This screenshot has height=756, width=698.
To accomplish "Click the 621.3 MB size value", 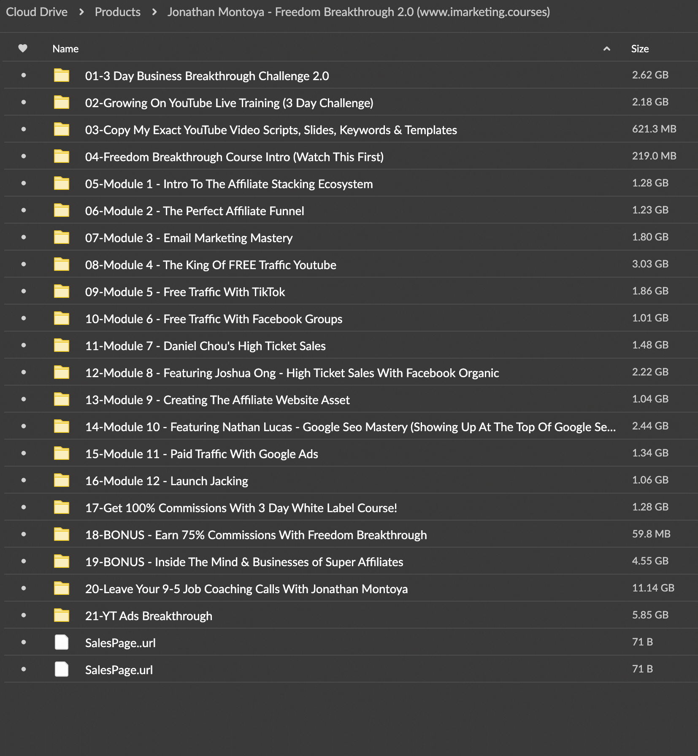I will tap(654, 129).
